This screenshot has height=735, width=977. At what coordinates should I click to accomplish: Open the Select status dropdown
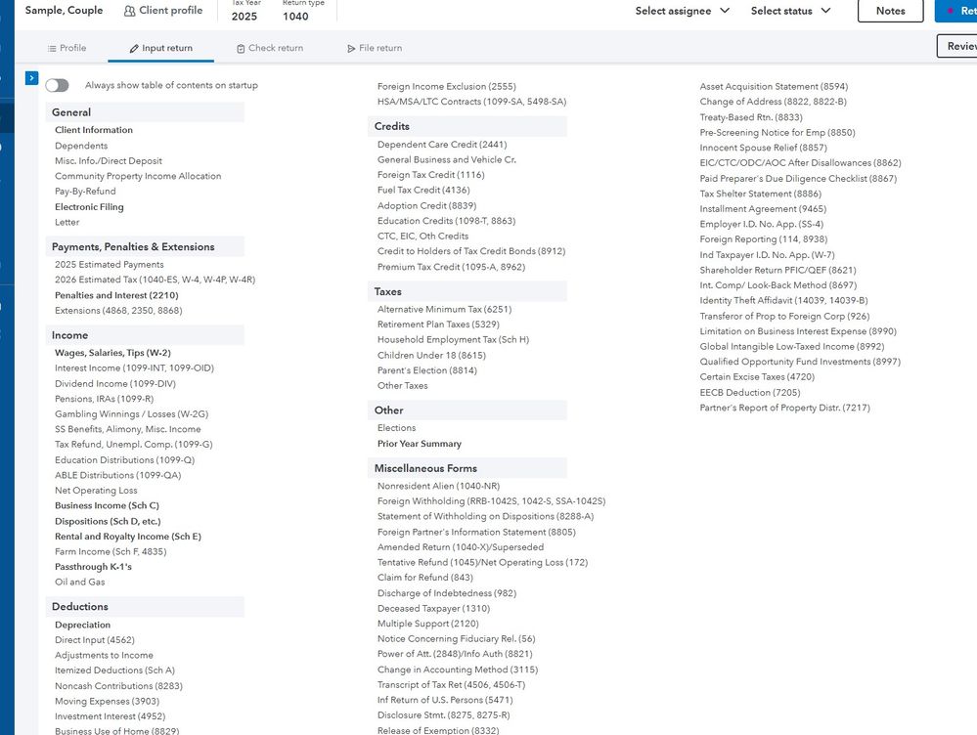pos(790,11)
